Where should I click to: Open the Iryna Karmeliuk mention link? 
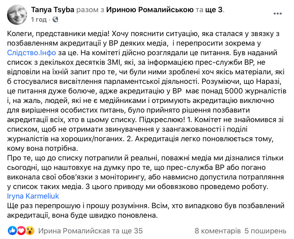(33, 196)
